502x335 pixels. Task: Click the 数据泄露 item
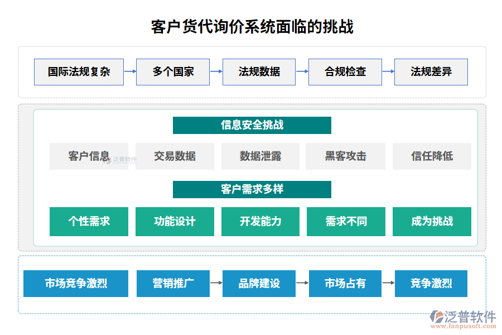coord(260,156)
